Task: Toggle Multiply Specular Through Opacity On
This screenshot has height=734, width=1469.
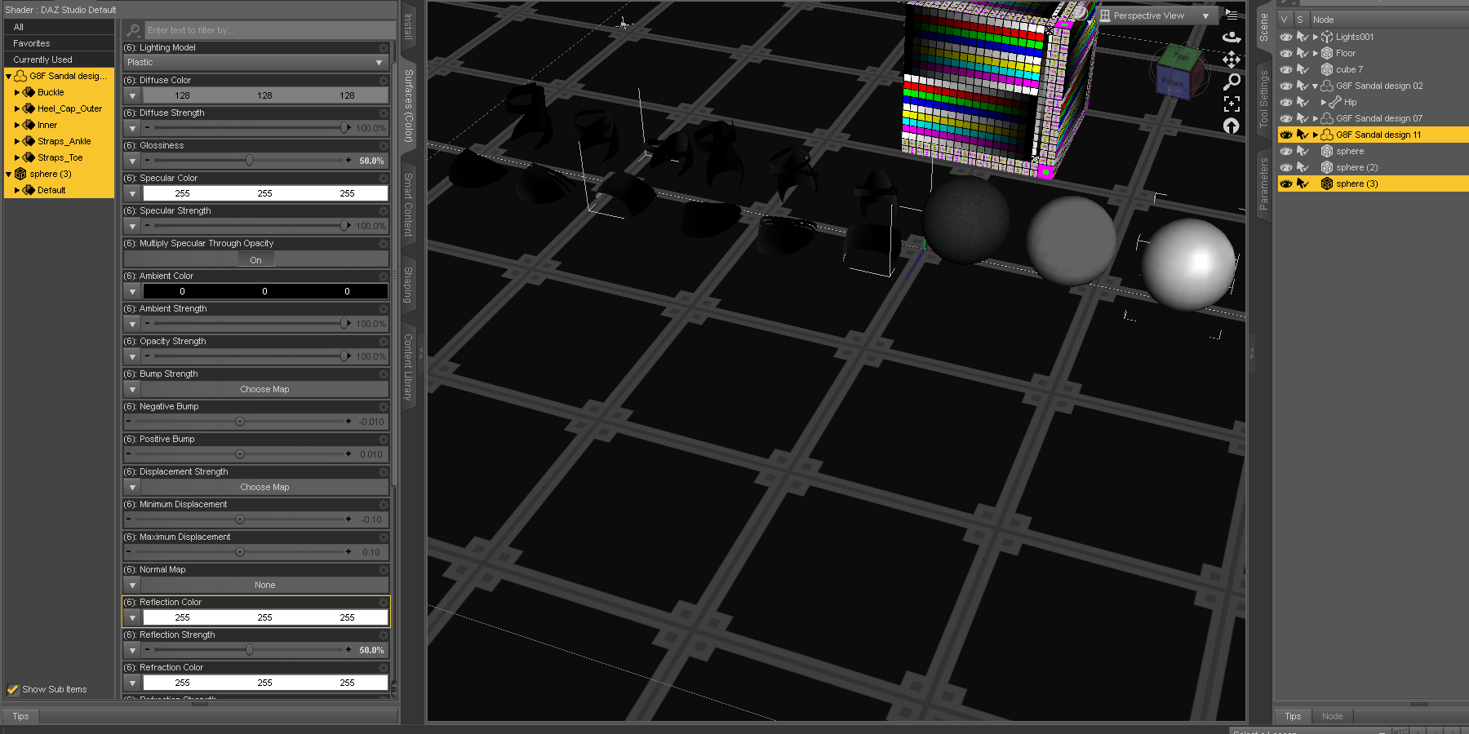Action: [256, 260]
